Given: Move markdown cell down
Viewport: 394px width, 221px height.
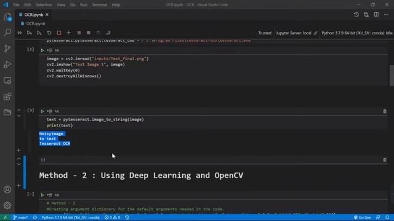Looking at the screenshot, I should coord(19,165).
